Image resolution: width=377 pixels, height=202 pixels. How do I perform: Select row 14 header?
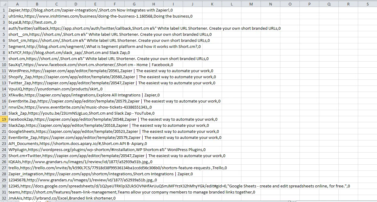[x=4, y=89]
